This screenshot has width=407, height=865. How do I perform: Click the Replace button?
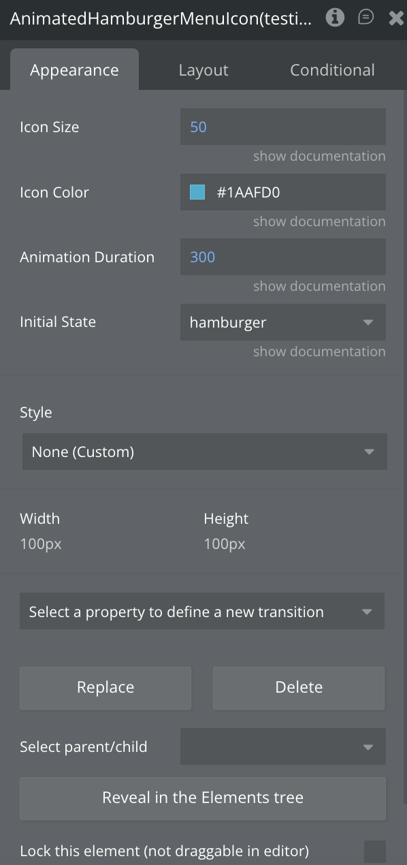pyautogui.click(x=105, y=688)
